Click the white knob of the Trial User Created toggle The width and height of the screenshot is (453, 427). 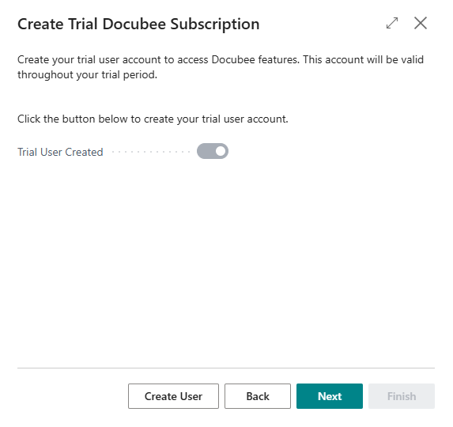(x=221, y=151)
